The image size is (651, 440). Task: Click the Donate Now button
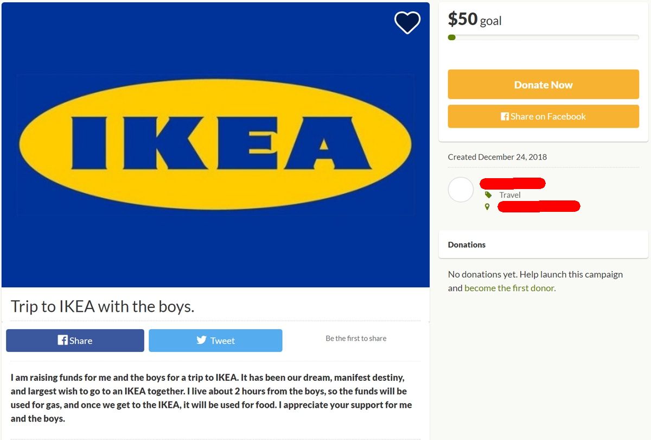(543, 84)
